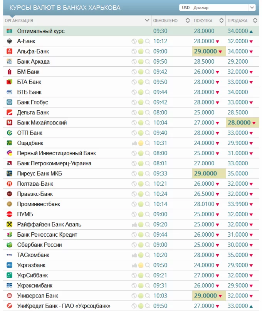Click magnifier icon in Полтава-Банк row
Image resolution: width=262 pixels, height=311 pixels.
click(x=147, y=184)
